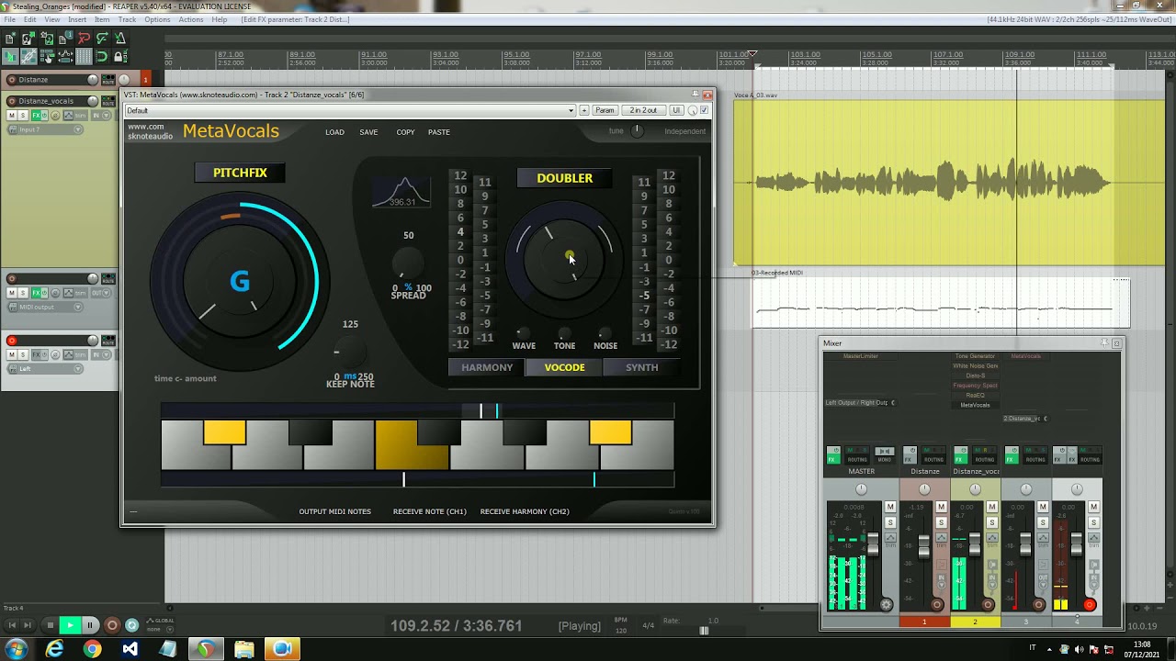Open the Default preset dropdown
The height and width of the screenshot is (661, 1176).
[350, 110]
